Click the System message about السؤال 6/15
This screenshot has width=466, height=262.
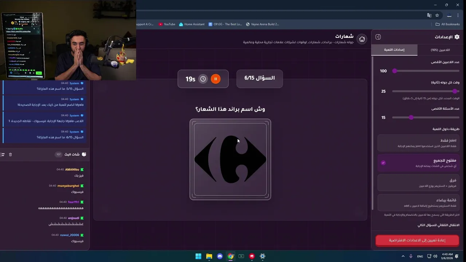pos(44,135)
